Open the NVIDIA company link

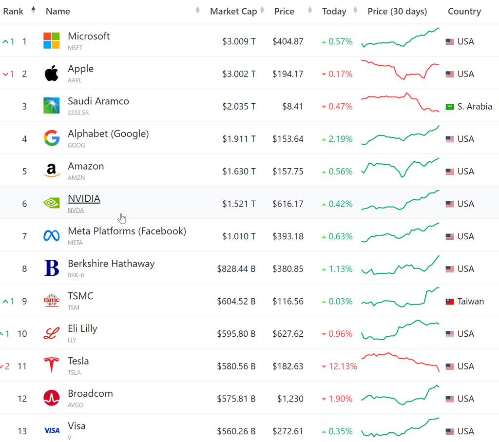84,199
